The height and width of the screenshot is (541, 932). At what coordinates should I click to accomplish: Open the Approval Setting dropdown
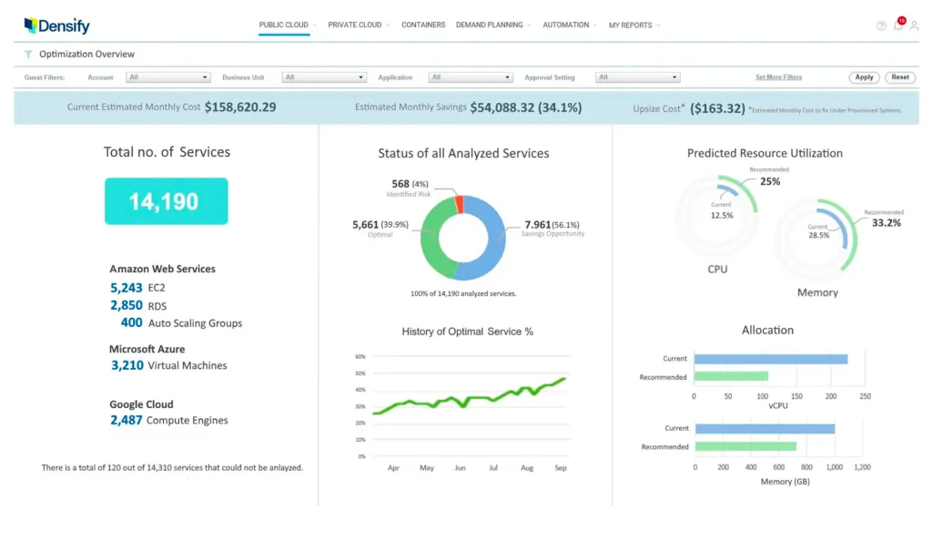(x=637, y=77)
